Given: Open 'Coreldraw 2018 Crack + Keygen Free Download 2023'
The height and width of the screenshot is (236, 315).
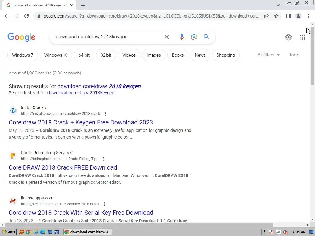Looking at the screenshot, I should click(x=81, y=122).
